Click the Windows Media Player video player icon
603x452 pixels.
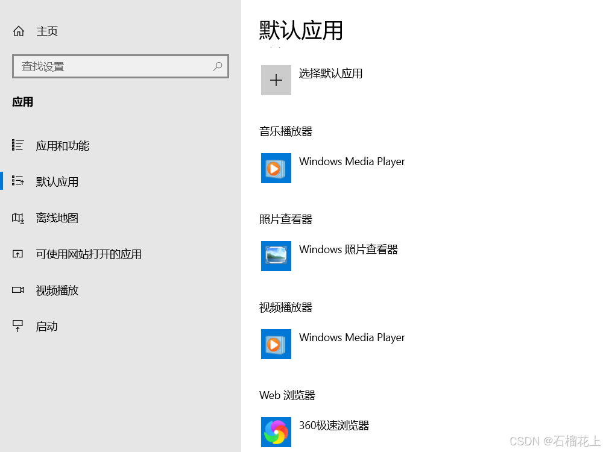coord(276,344)
